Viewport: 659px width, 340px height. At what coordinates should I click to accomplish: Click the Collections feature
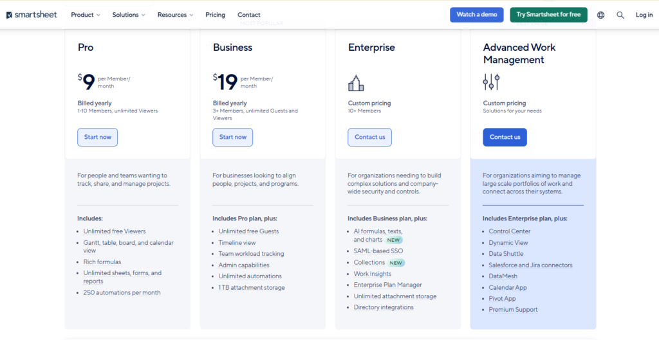tap(369, 262)
